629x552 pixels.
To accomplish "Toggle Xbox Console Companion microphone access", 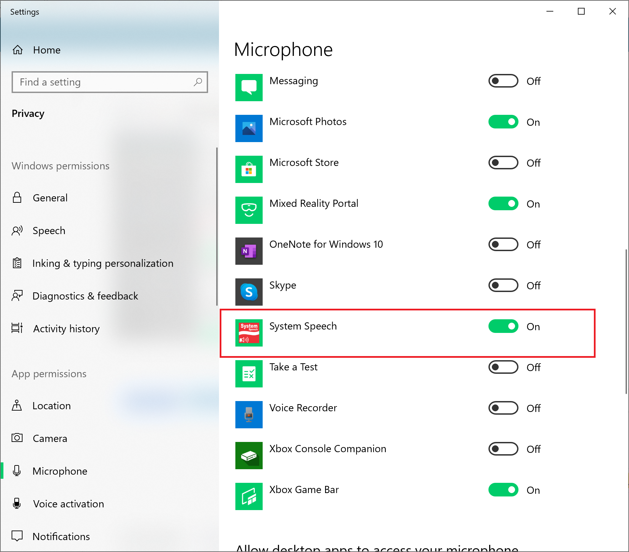I will (x=503, y=449).
